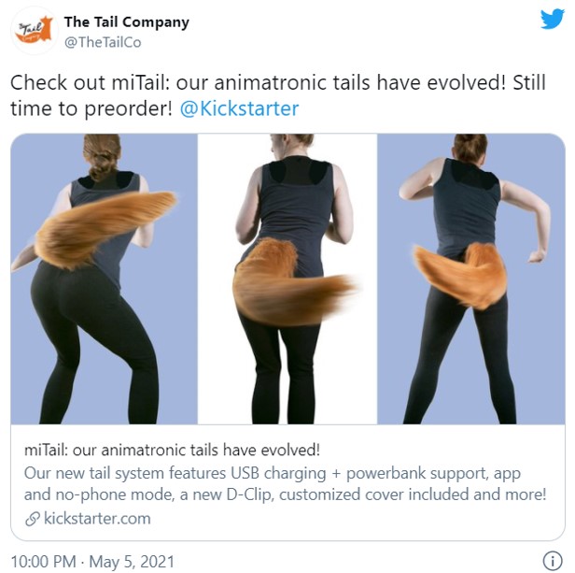
Task: Click the 10:00 PM timestamp
Action: point(43,562)
